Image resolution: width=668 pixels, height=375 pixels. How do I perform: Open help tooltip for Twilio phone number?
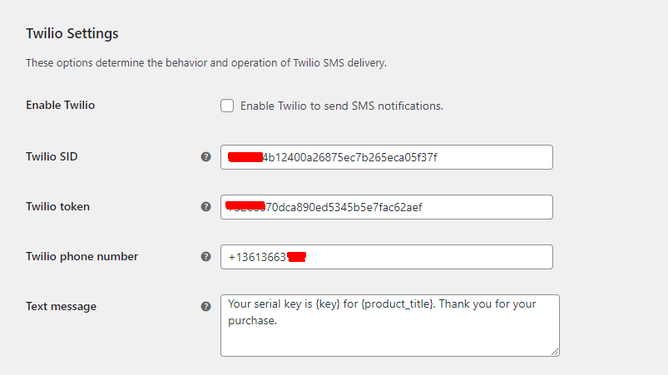pyautogui.click(x=205, y=257)
